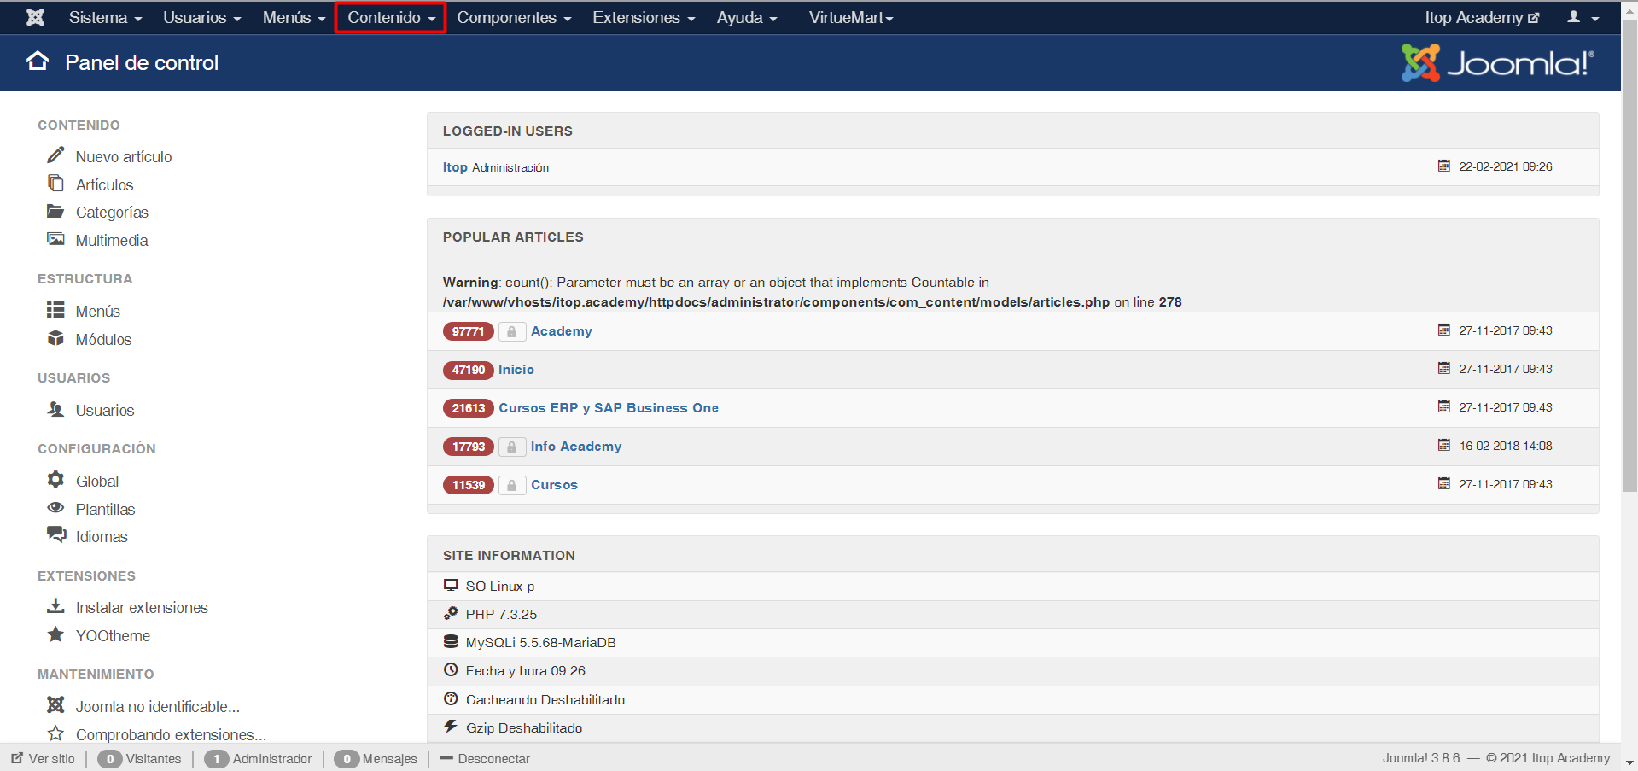Viewport: 1638px width, 771px height.
Task: Open the user account dropdown
Action: [1583, 17]
